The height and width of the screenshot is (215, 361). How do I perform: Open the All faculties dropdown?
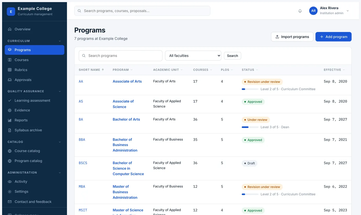click(x=193, y=56)
